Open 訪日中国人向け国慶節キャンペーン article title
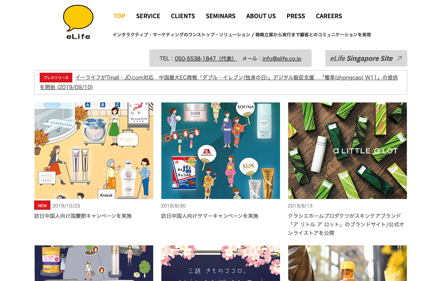 pyautogui.click(x=83, y=216)
